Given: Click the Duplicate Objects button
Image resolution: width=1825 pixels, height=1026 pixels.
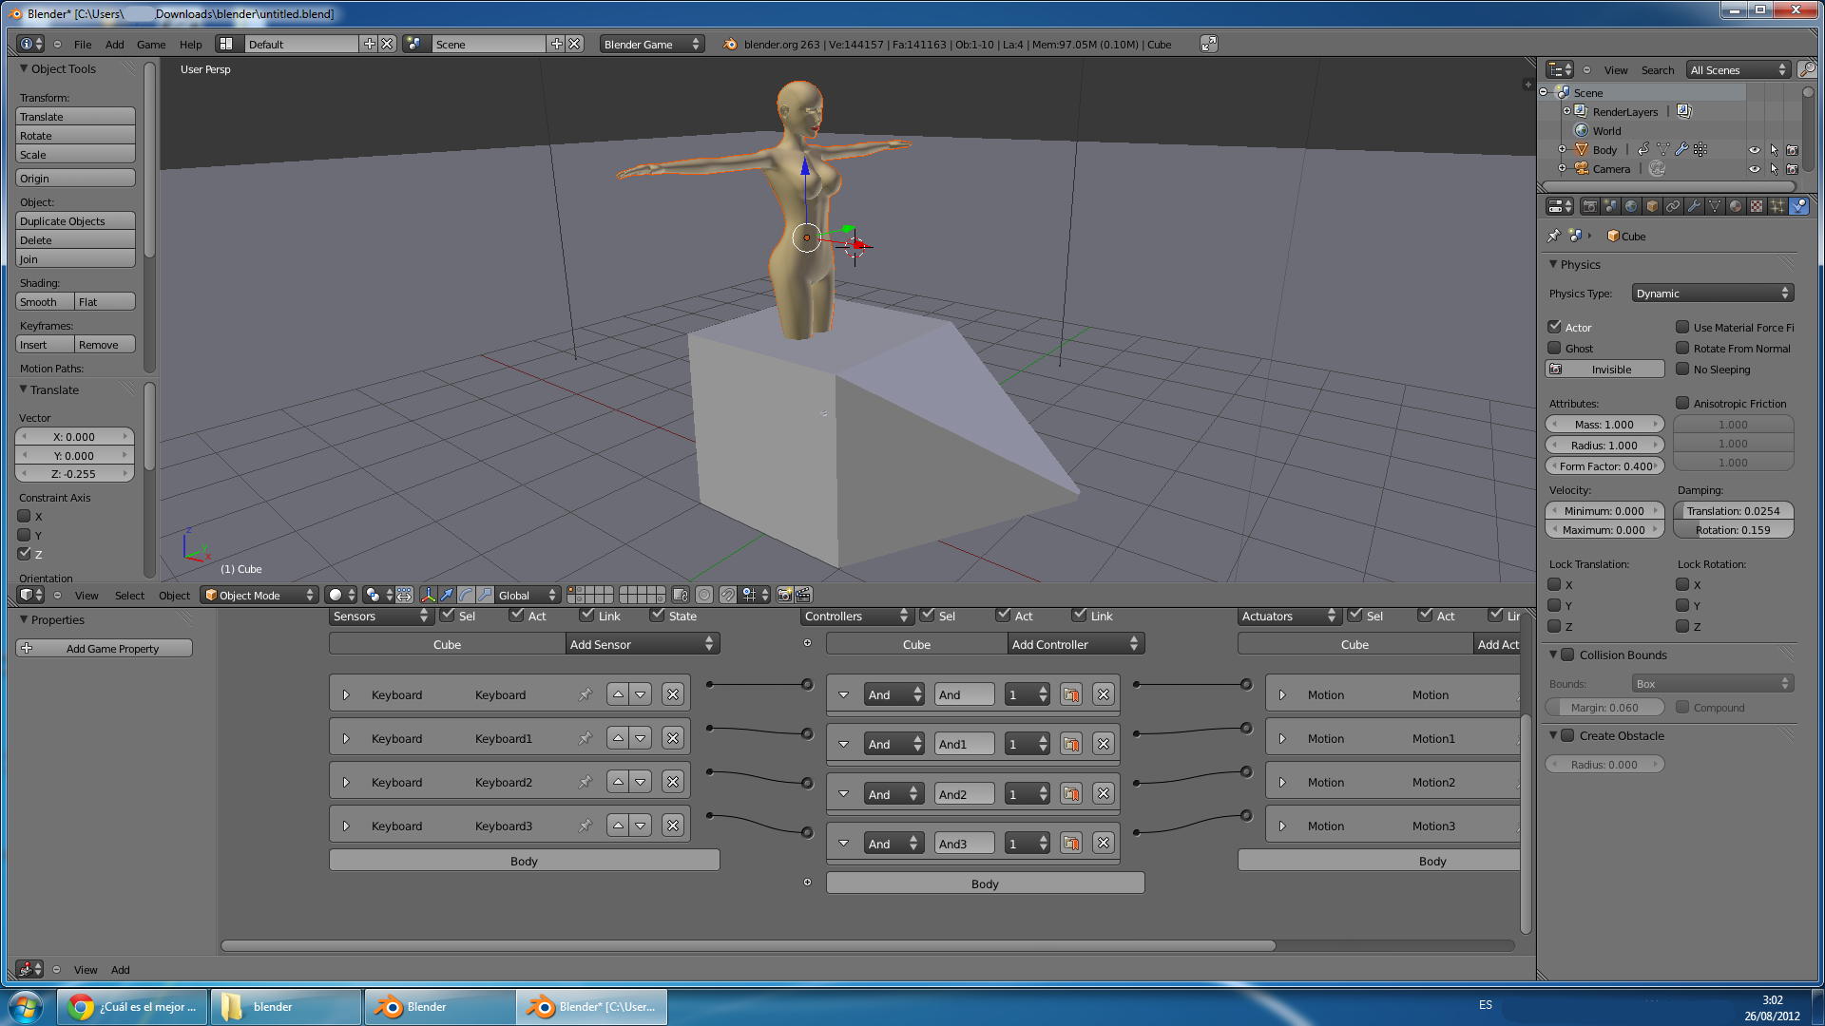Looking at the screenshot, I should click(x=75, y=221).
